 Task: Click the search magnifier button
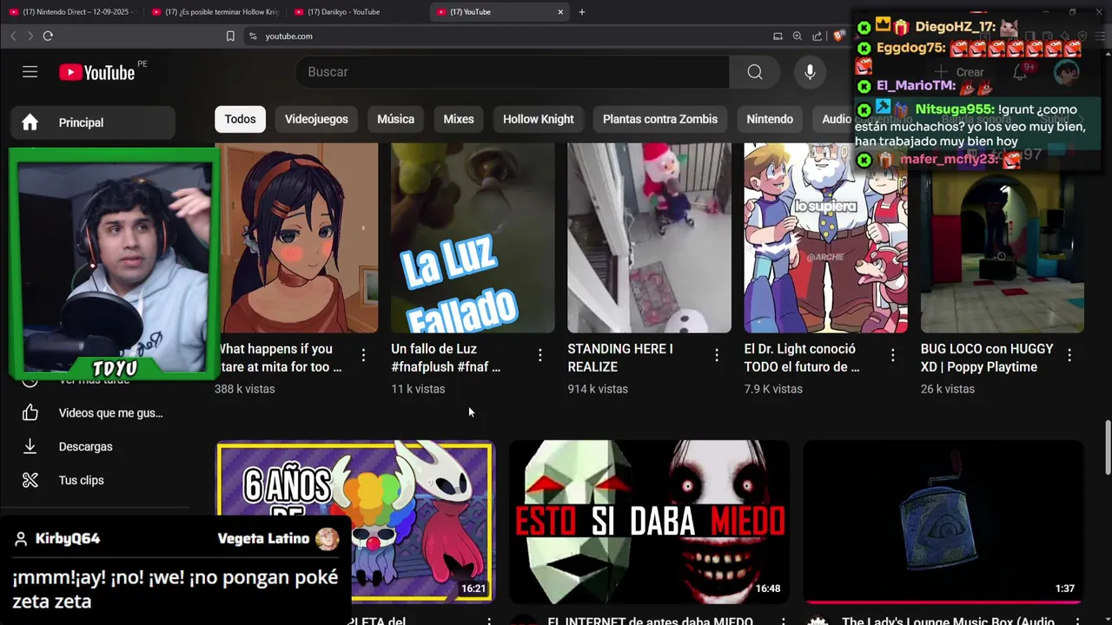(755, 72)
